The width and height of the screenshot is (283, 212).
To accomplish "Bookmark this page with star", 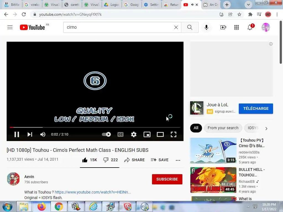I will pos(239,14).
